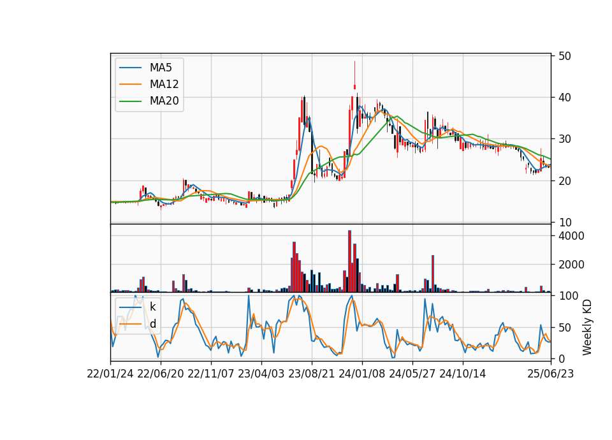Image resolution: width=612 pixels, height=440 pixels.
Task: Click the d legend label
Action: tap(152, 324)
